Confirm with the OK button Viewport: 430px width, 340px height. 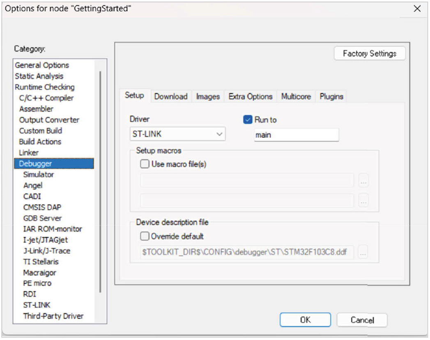305,320
